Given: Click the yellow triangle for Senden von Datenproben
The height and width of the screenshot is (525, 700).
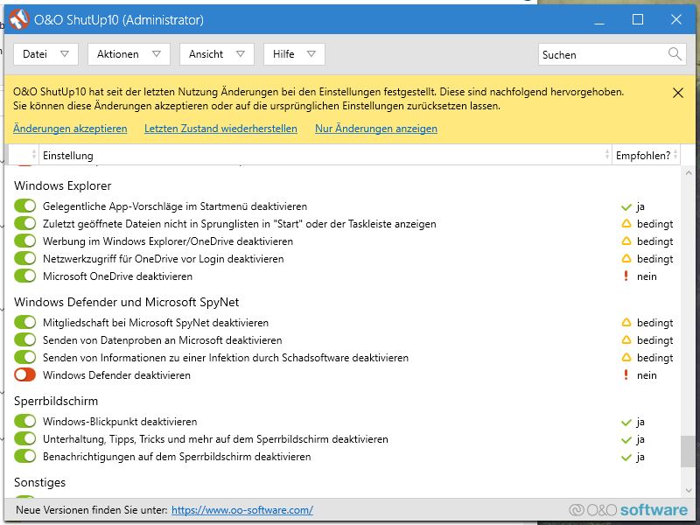Looking at the screenshot, I should tap(626, 339).
